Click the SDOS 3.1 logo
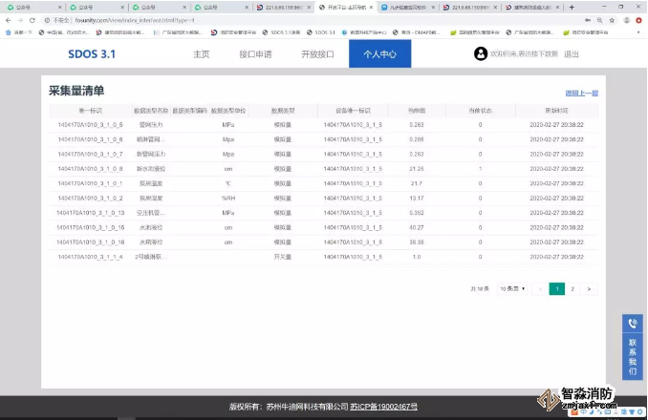 91,54
